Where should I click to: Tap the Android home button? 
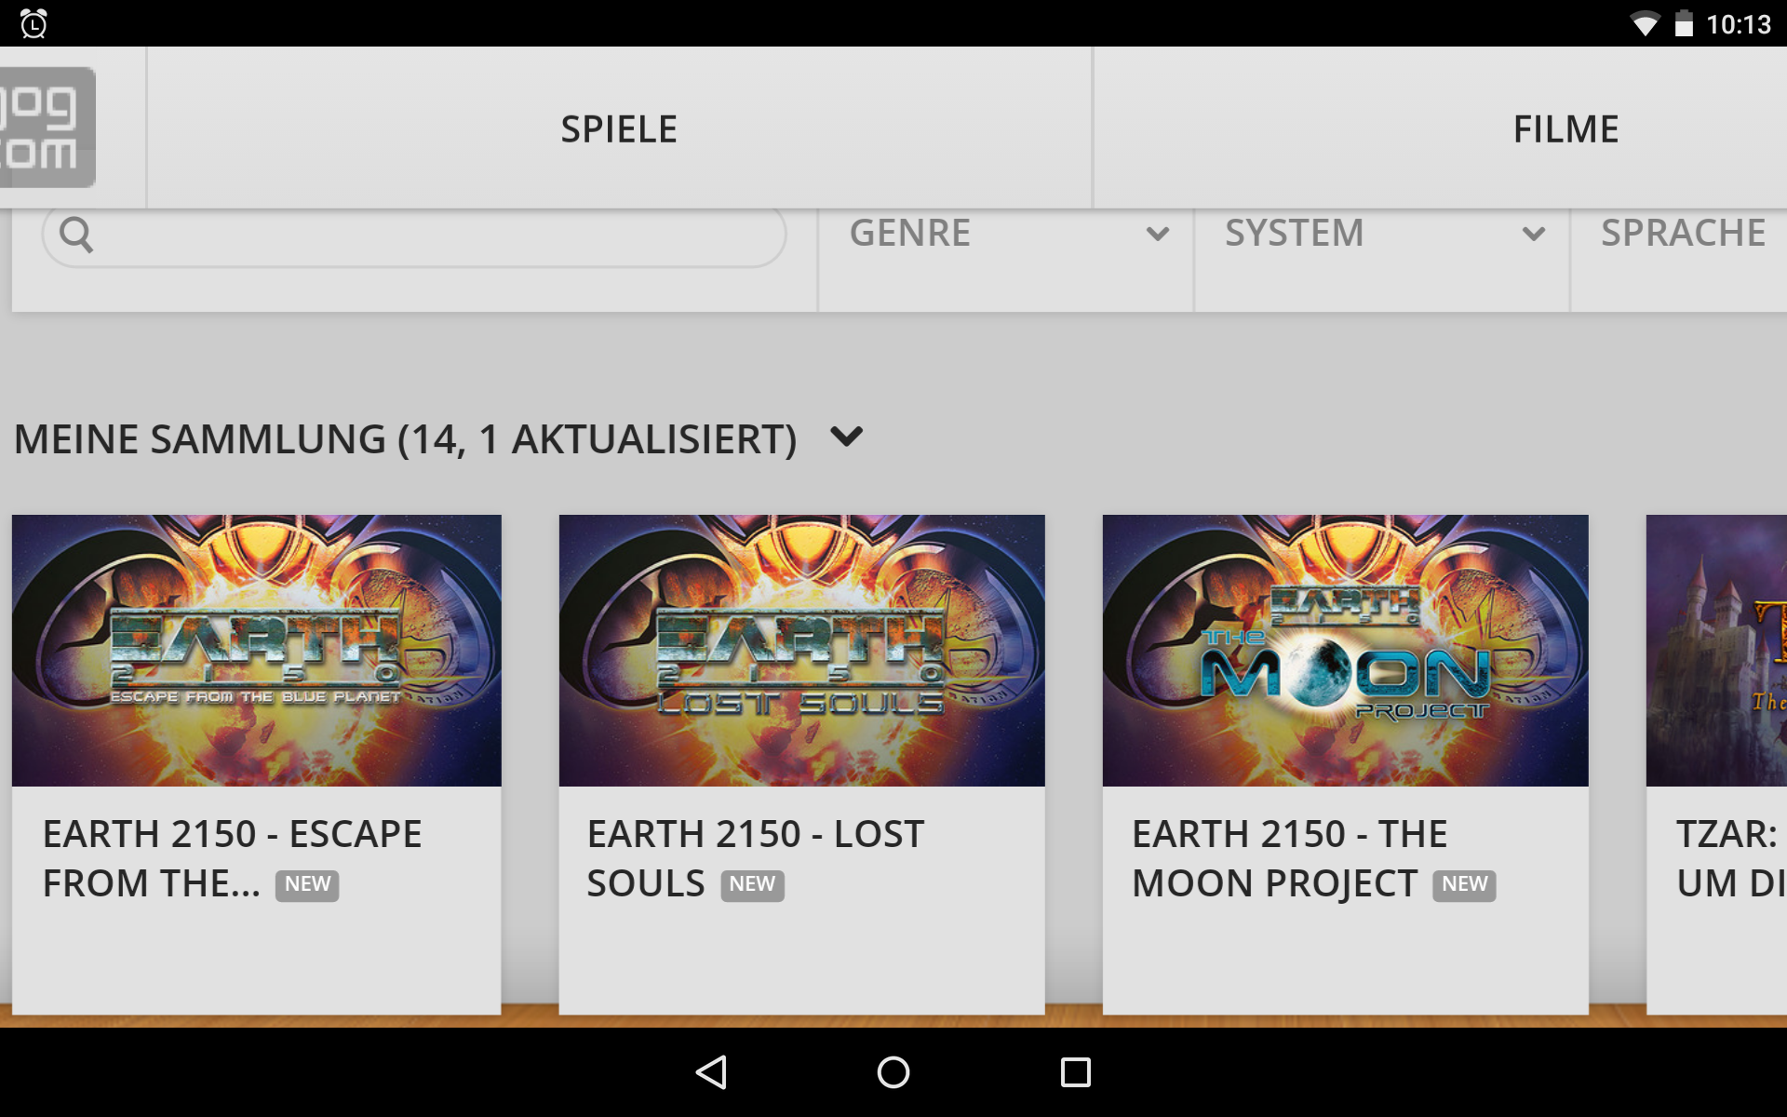(x=893, y=1072)
